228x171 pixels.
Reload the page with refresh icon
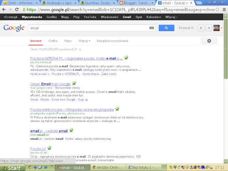point(17,10)
